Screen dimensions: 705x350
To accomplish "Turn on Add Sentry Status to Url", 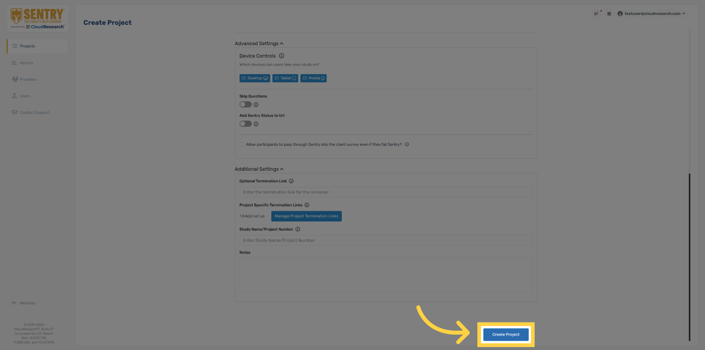I will click(x=245, y=124).
